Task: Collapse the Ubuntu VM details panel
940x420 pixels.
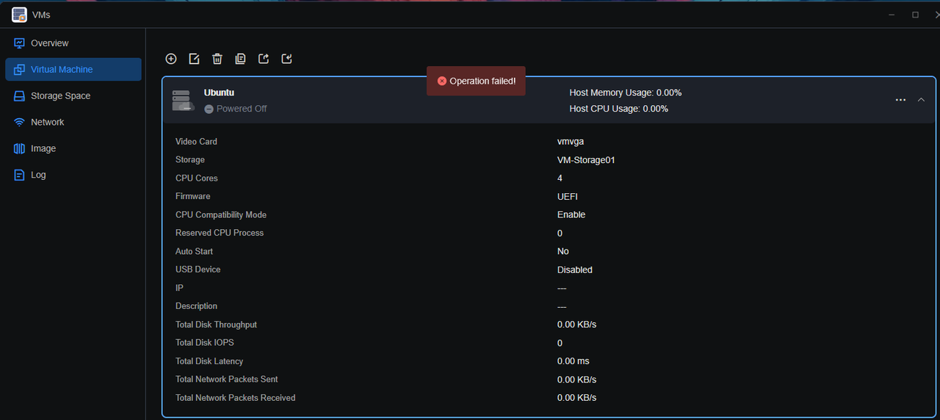Action: coord(921,100)
